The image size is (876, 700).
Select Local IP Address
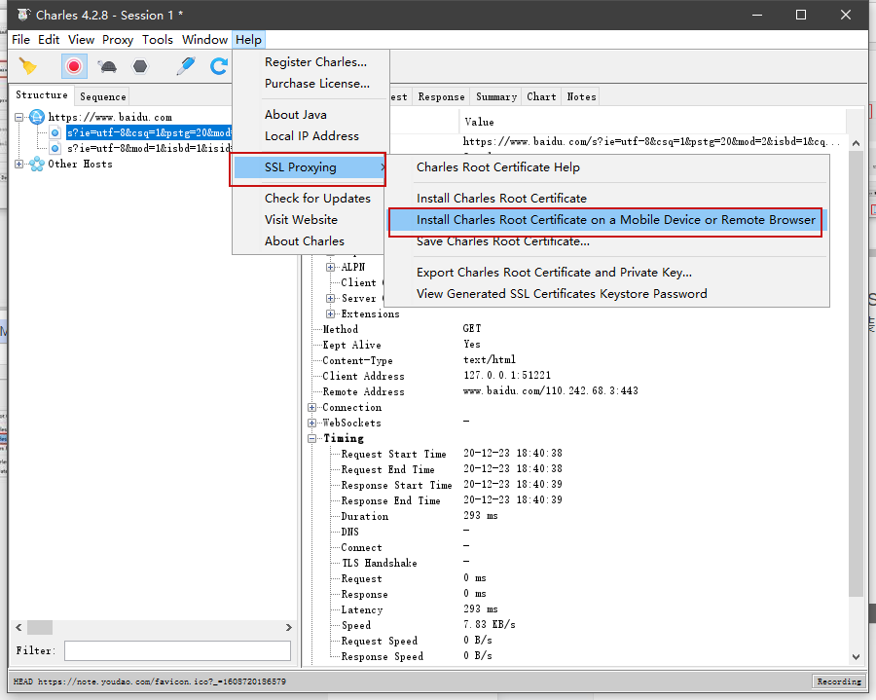pos(310,135)
